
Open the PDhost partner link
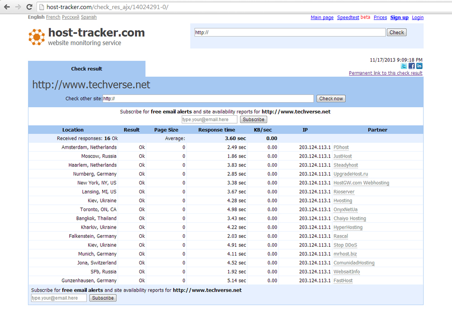341,147
